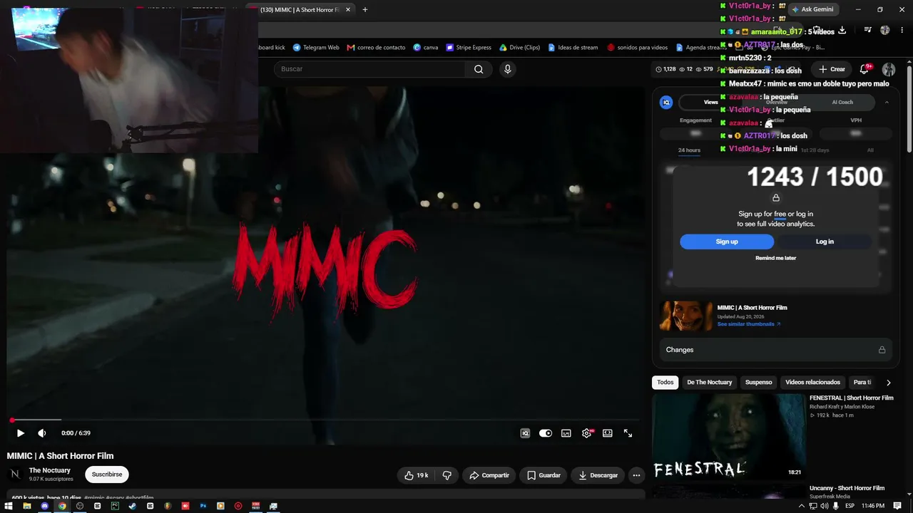
Task: Play the MIMIC video
Action: 21,433
